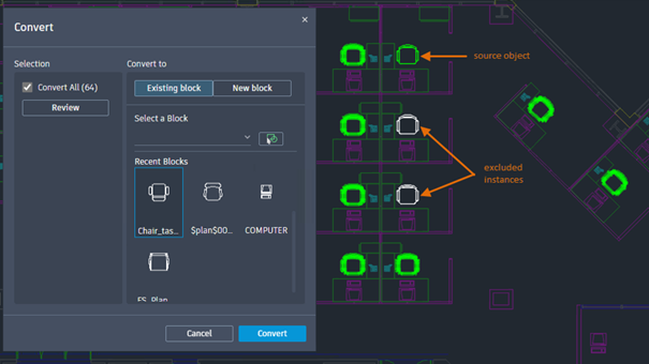Cancel the Convert dialog
The height and width of the screenshot is (364, 649).
point(199,333)
